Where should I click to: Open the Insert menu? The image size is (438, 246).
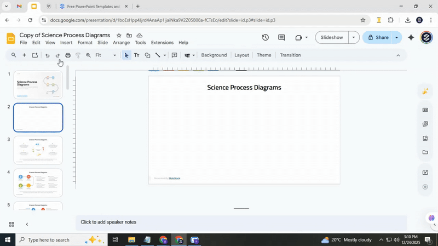[x=66, y=43]
